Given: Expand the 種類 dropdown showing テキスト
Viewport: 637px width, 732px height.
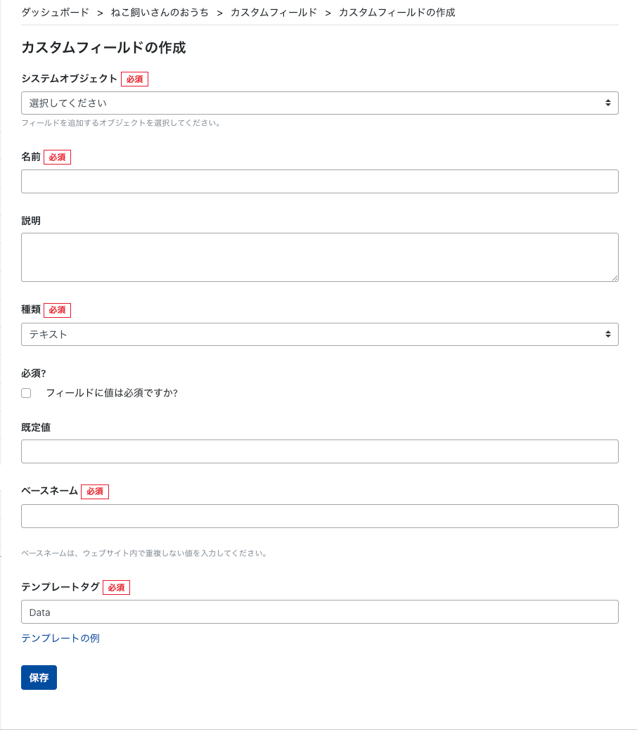Looking at the screenshot, I should pyautogui.click(x=319, y=335).
